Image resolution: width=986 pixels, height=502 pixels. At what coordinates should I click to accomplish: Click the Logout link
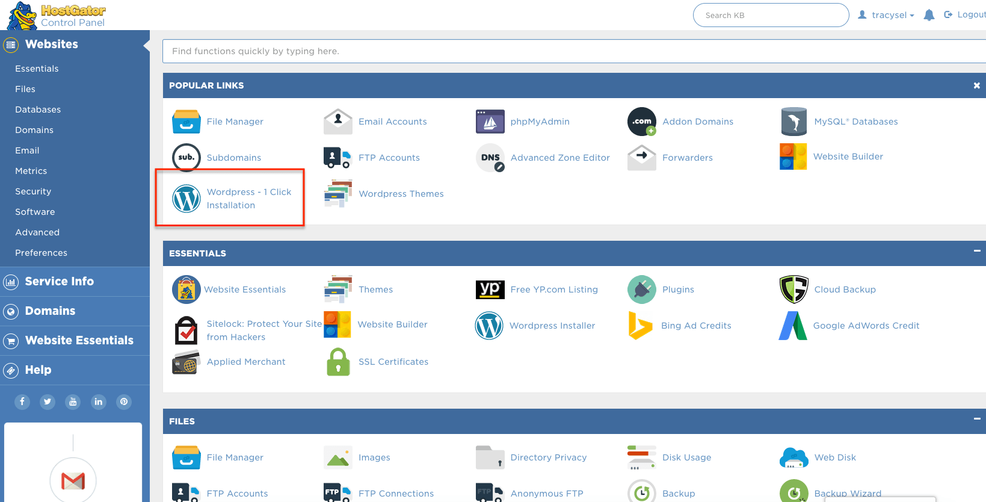(x=965, y=14)
